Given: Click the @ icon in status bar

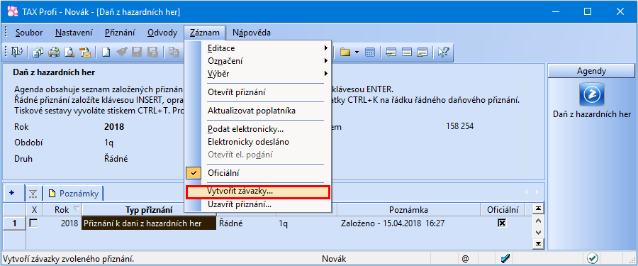Looking at the screenshot, I should [x=465, y=259].
